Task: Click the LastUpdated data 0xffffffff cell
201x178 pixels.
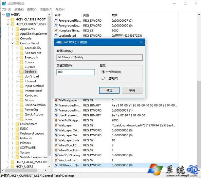Action: 127,36
